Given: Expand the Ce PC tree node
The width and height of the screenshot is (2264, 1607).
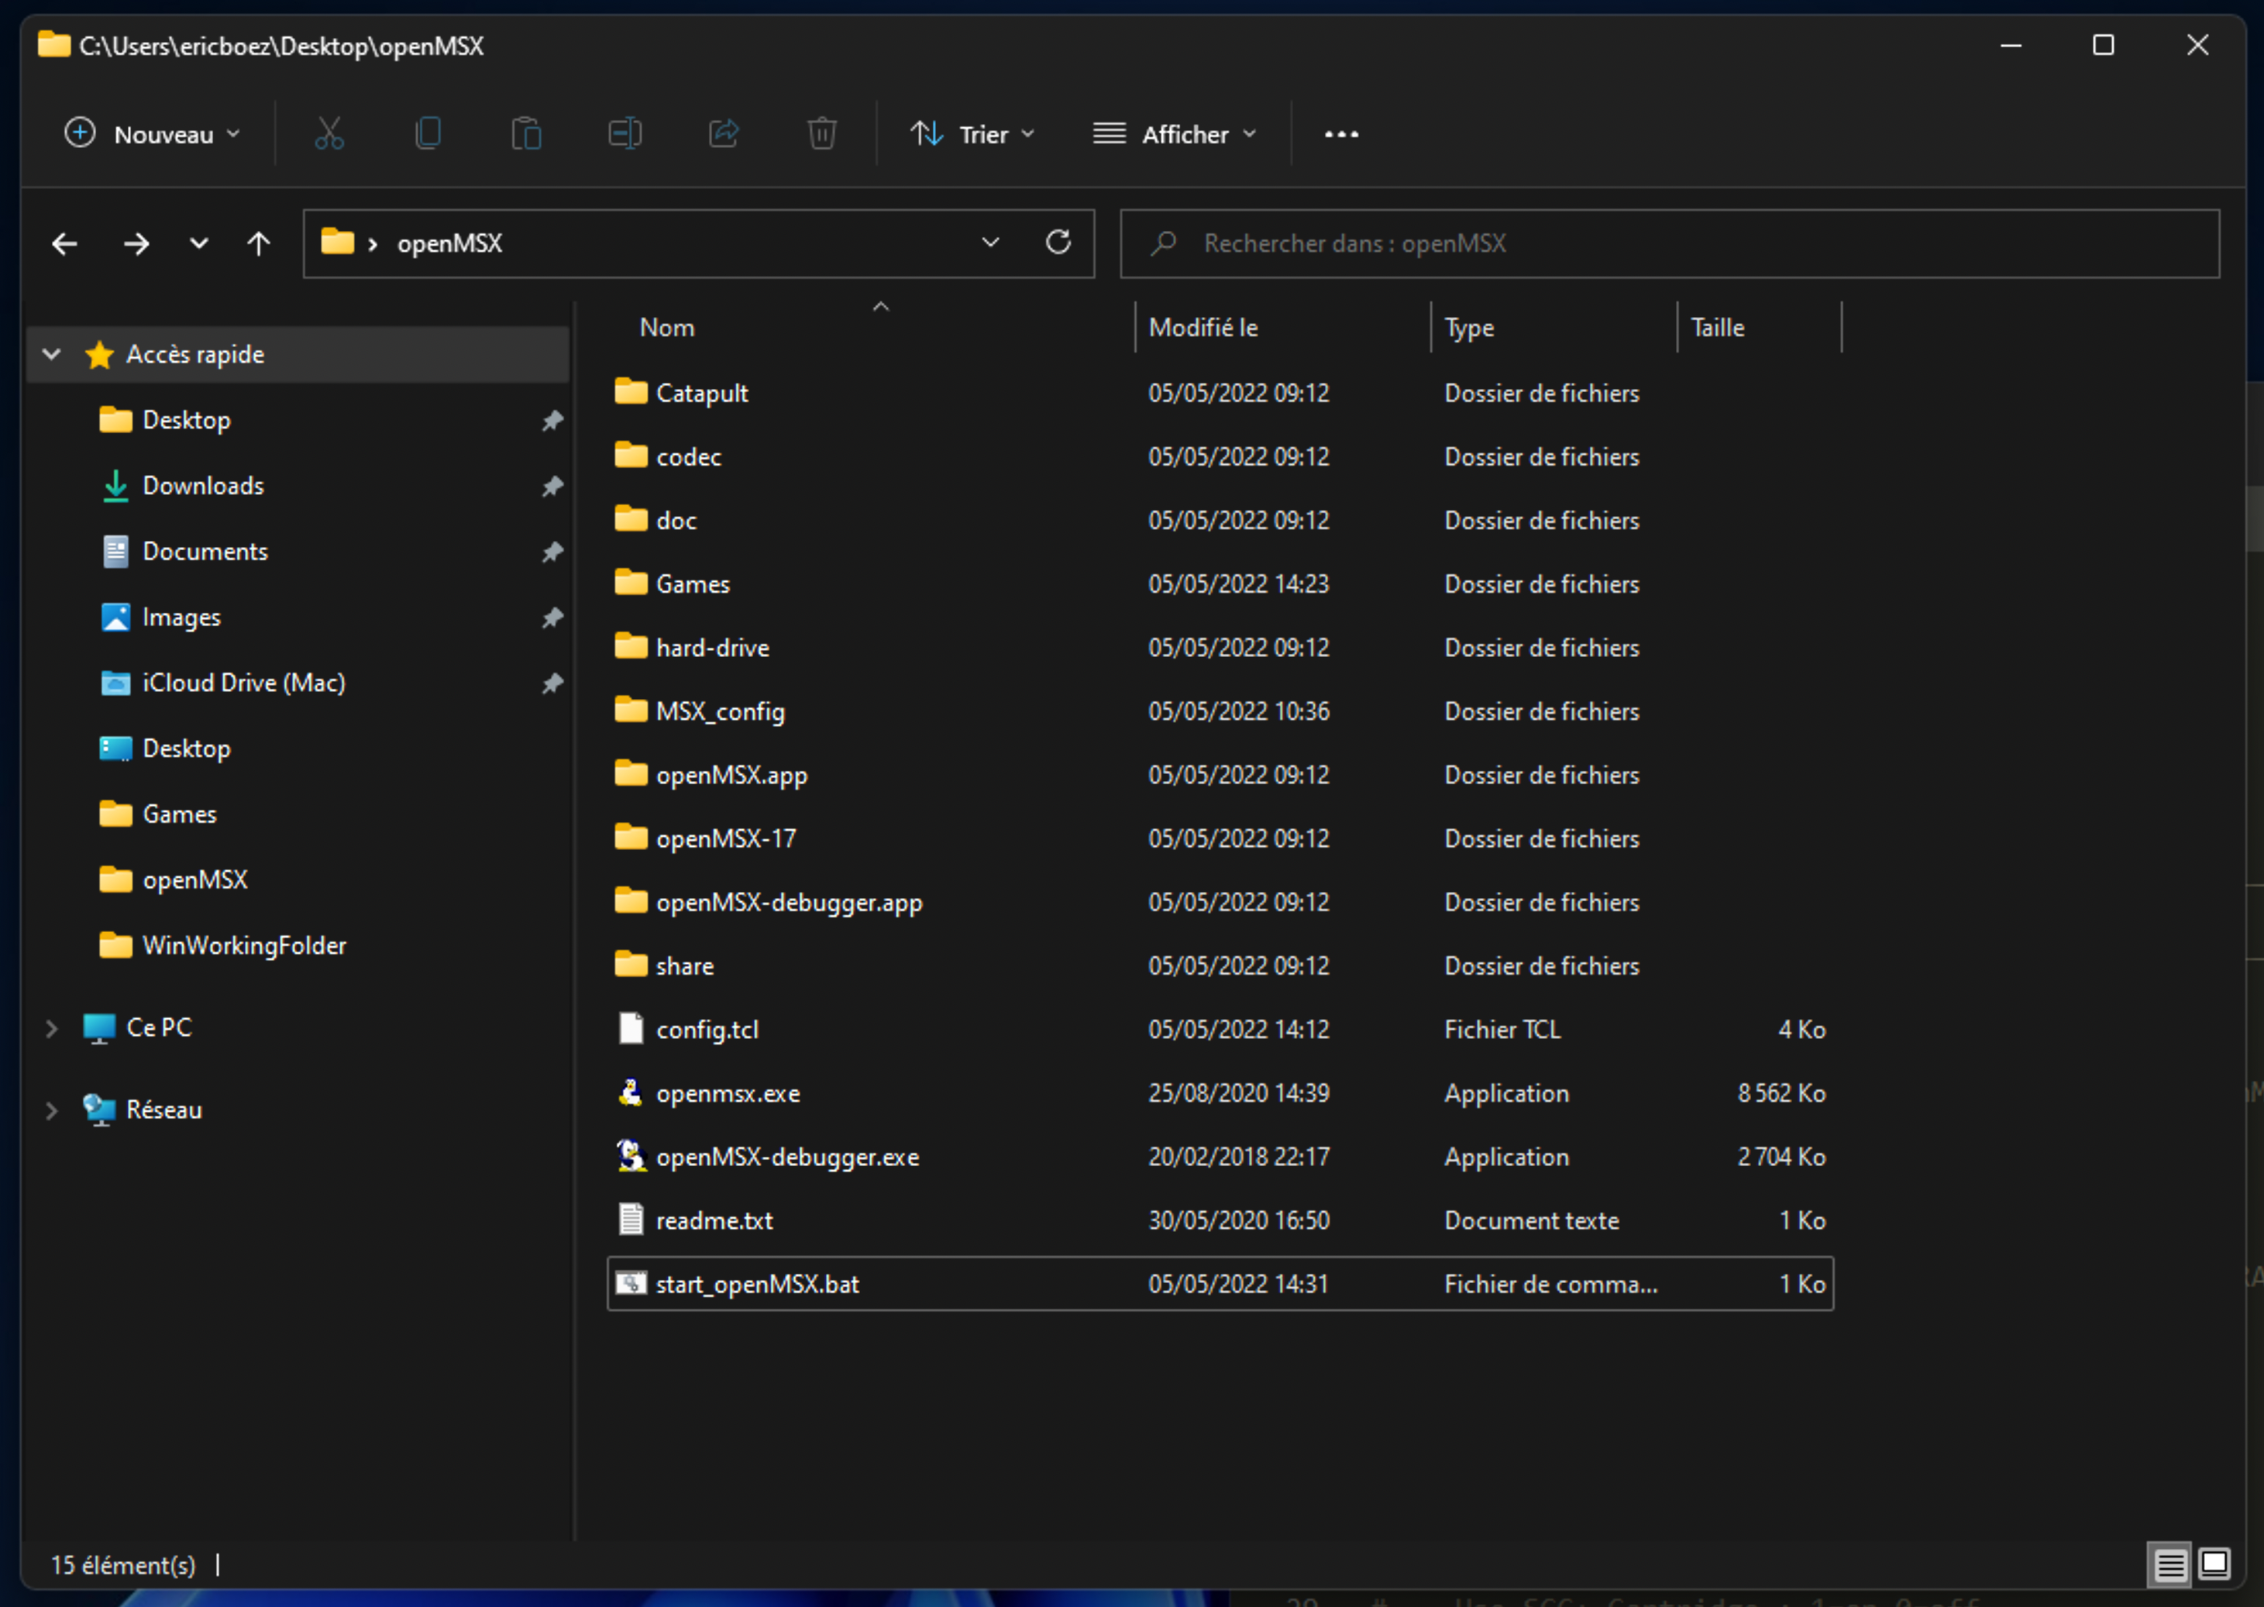Looking at the screenshot, I should click(51, 1028).
